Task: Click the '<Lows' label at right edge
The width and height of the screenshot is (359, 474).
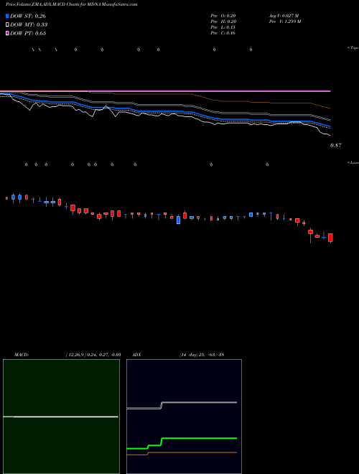Action: coord(353,162)
